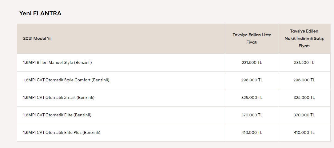Click the Yeni ELANTRA heading
The image size is (334, 148).
click(40, 14)
